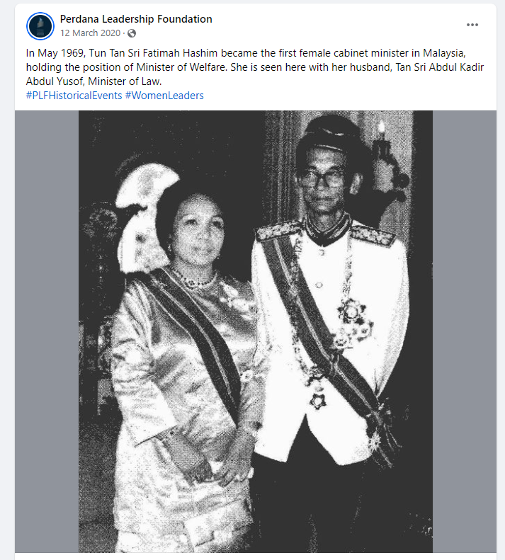505x560 pixels.
Task: Click the globe public audience icon
Action: point(132,33)
